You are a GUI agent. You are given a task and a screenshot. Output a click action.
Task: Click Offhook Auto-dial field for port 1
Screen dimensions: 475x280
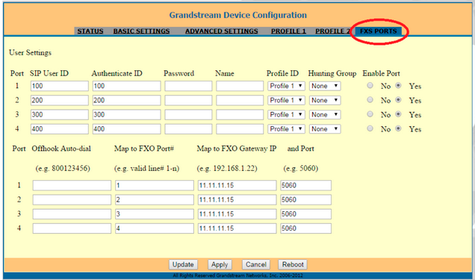72,185
